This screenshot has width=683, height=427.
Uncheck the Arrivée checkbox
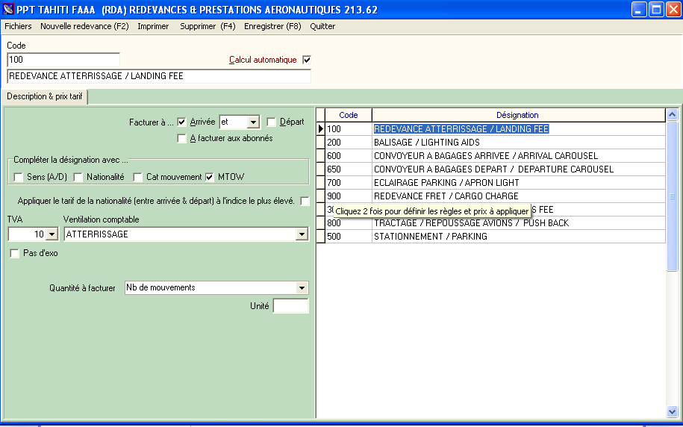(x=181, y=122)
